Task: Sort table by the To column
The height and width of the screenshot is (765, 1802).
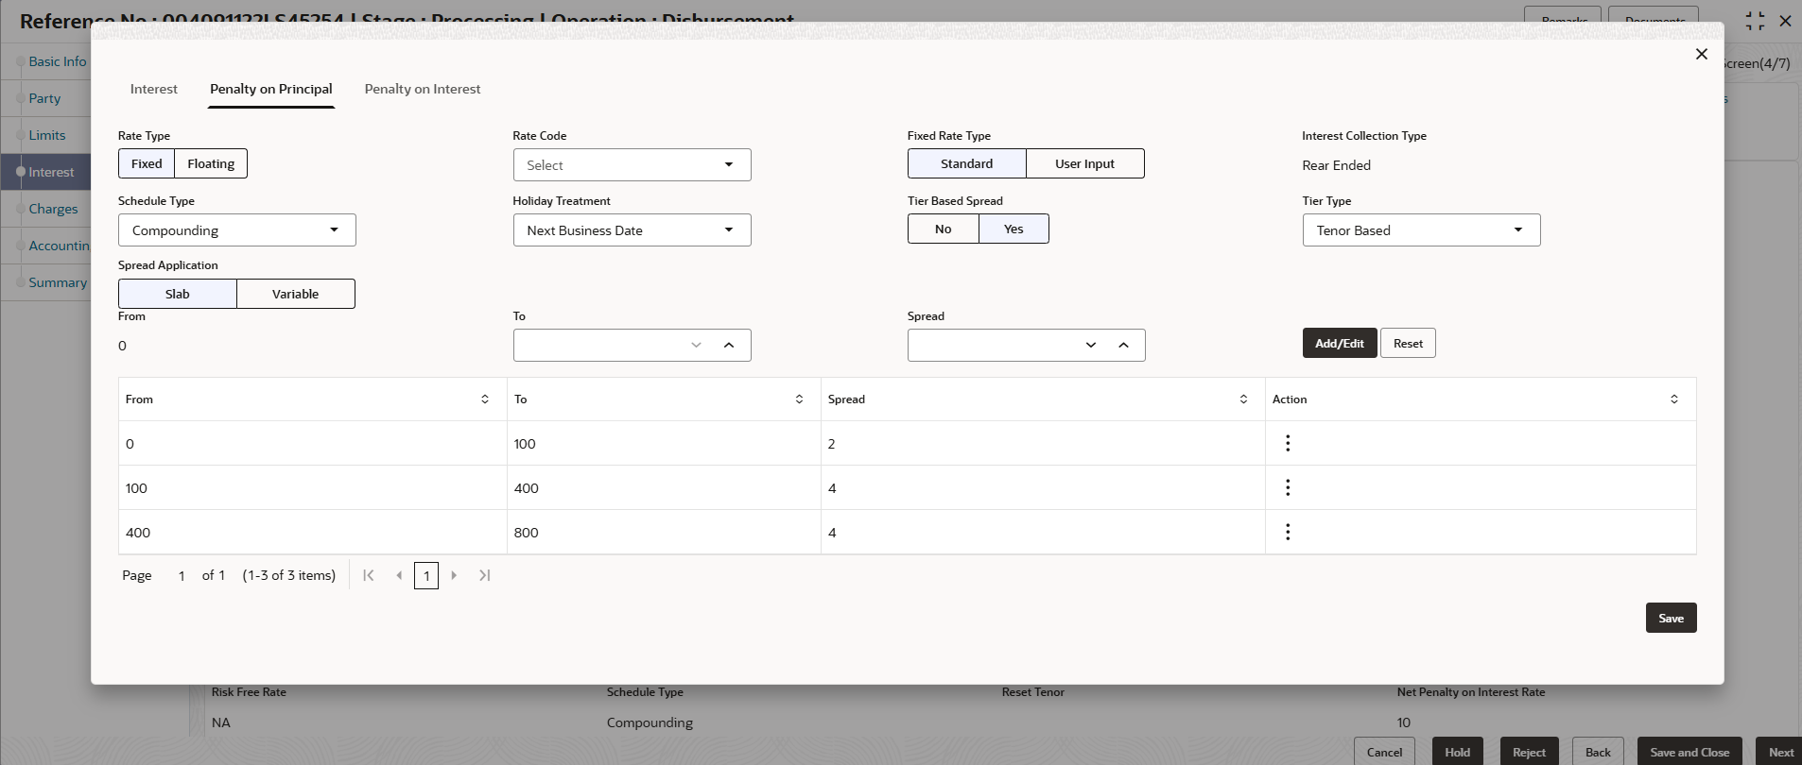Action: tap(799, 399)
